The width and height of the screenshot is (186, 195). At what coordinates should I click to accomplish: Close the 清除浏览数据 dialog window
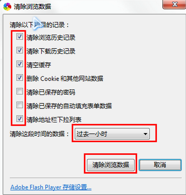(175, 5)
